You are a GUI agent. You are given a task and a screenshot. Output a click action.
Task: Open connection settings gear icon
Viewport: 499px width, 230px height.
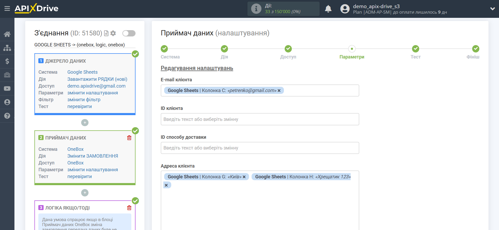(x=113, y=33)
